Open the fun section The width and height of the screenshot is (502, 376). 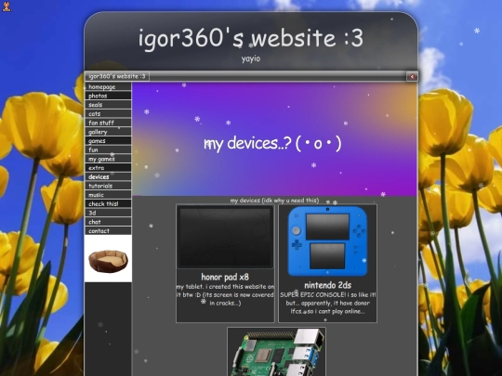click(x=108, y=149)
